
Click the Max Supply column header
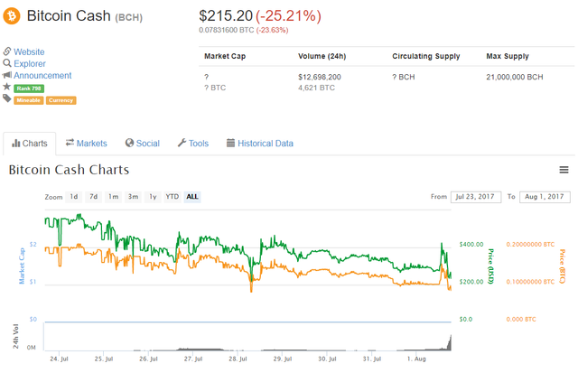[x=508, y=56]
